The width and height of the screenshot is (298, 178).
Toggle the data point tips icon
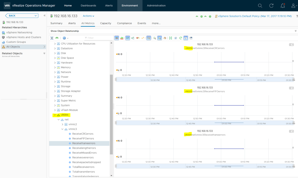coord(149,38)
